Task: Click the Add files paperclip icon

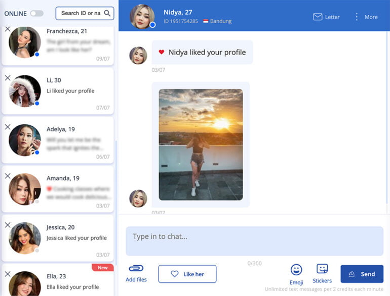Action: (x=136, y=268)
